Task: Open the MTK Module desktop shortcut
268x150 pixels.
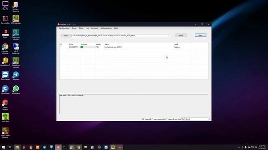Action: [16, 20]
